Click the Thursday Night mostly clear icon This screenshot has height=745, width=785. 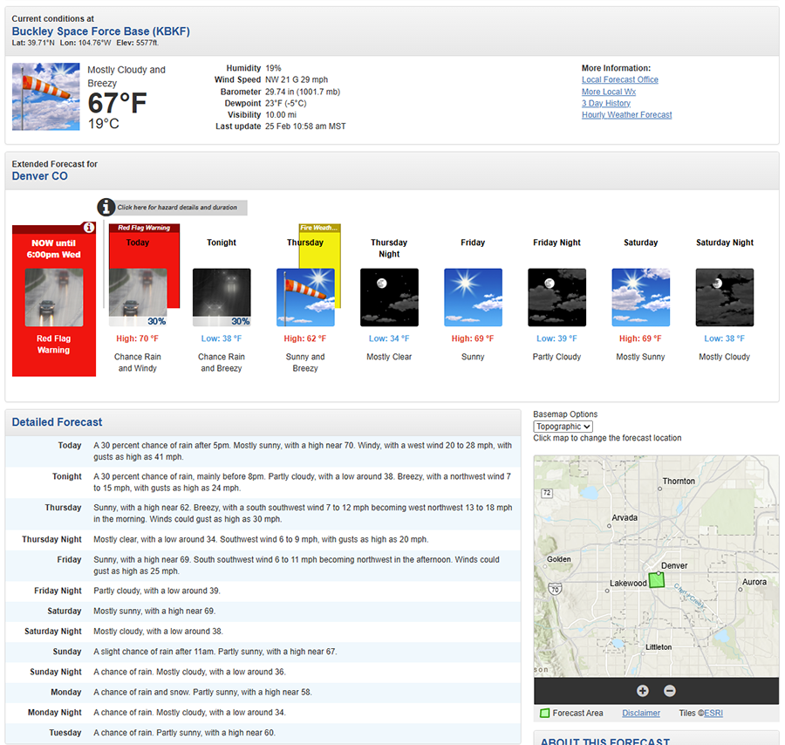389,297
